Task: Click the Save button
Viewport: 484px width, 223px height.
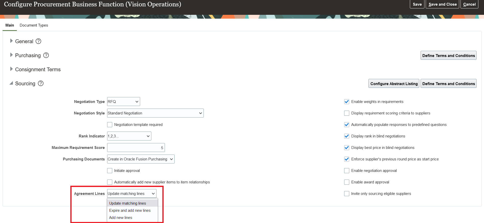Action: click(x=417, y=4)
